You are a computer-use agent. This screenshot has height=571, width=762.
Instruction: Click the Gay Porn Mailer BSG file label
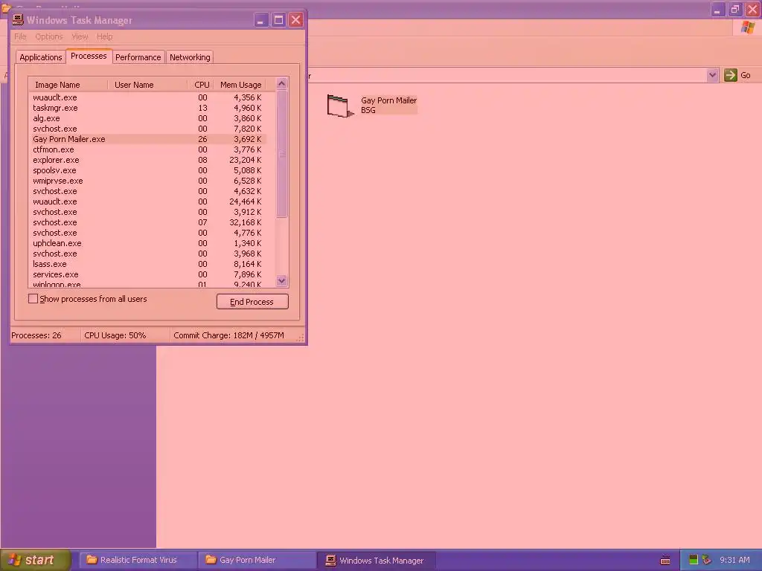point(388,105)
